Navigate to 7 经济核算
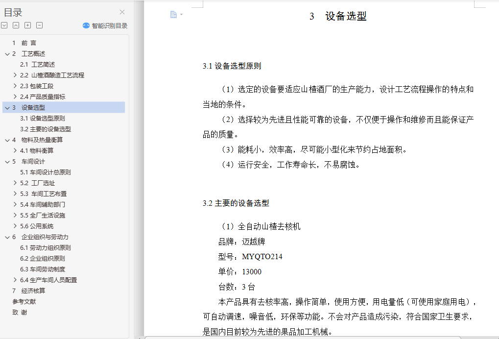 point(28,291)
